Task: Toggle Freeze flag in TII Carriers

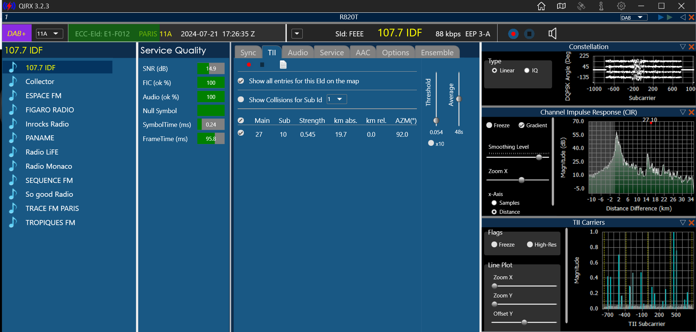Action: tap(494, 244)
